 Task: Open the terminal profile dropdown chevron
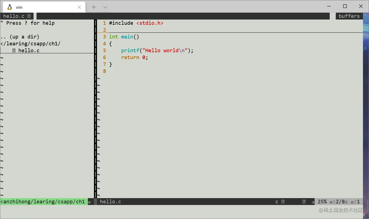(105, 7)
